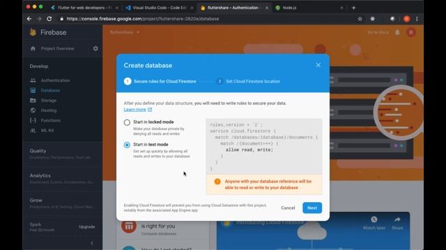446x250 pixels.
Task: Go to Project Overview home icon
Action: [x=33, y=49]
